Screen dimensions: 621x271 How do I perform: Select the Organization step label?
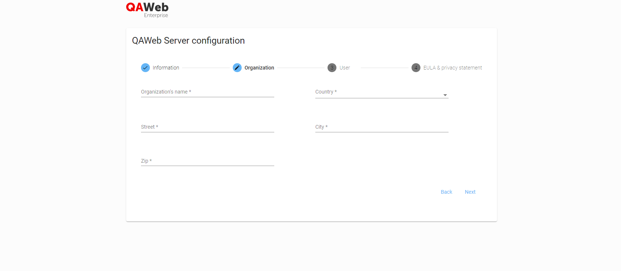point(259,68)
